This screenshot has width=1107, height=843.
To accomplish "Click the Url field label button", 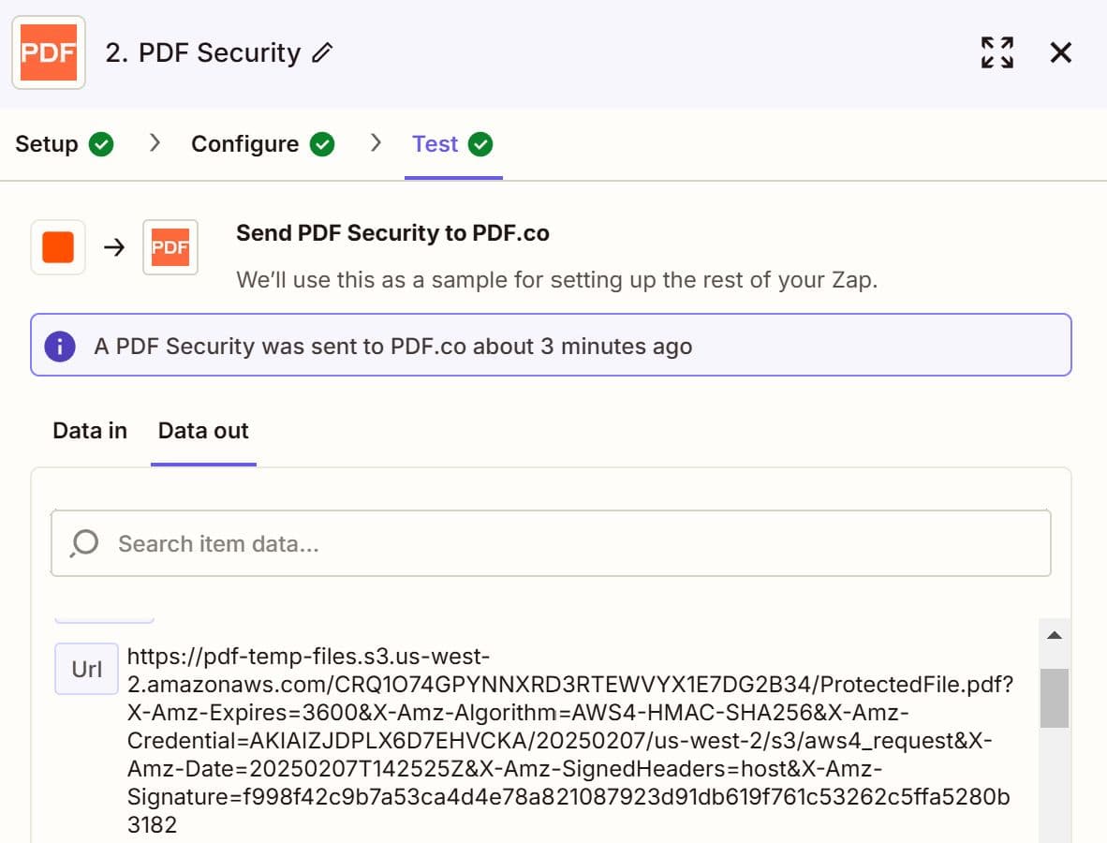I will tap(85, 669).
